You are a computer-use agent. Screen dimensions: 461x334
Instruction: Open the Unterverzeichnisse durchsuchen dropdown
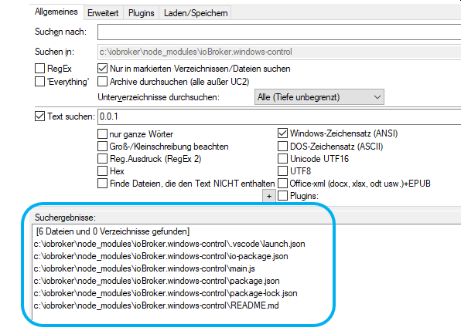tap(319, 97)
